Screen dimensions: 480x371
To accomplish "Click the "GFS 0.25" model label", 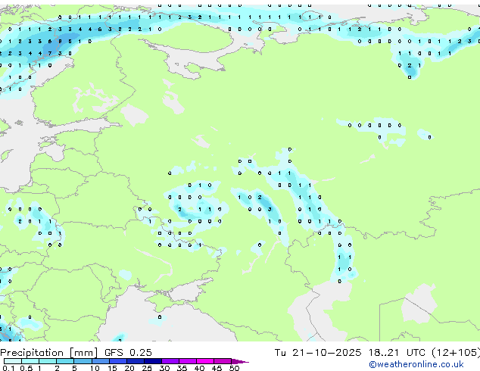I will point(128,353).
